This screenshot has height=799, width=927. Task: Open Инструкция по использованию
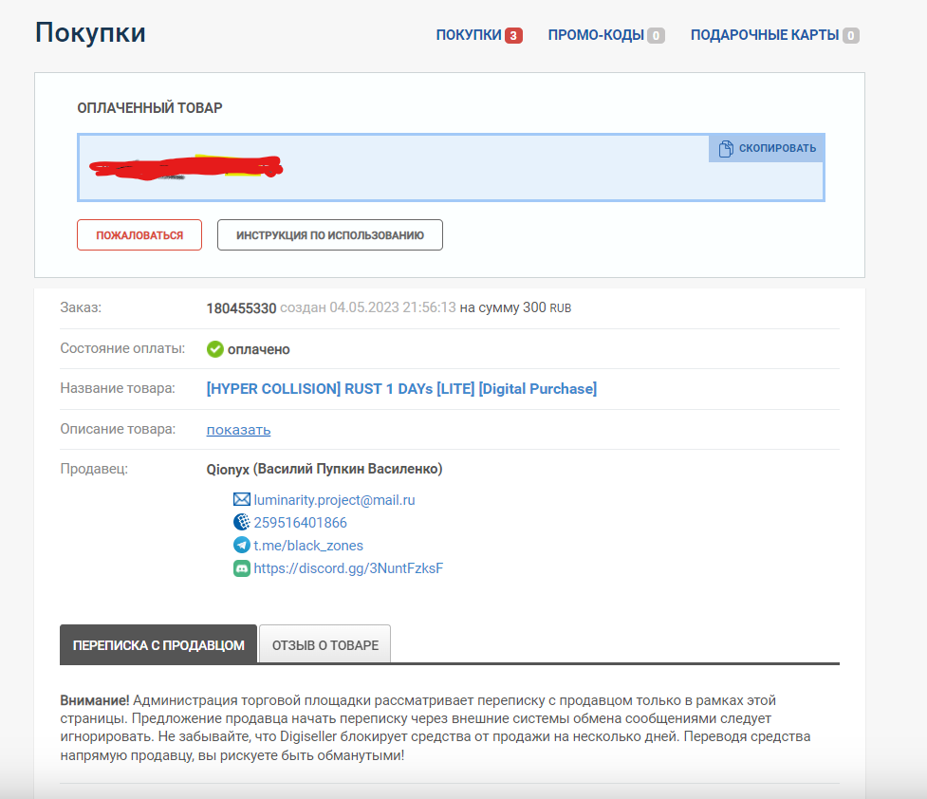pyautogui.click(x=330, y=234)
